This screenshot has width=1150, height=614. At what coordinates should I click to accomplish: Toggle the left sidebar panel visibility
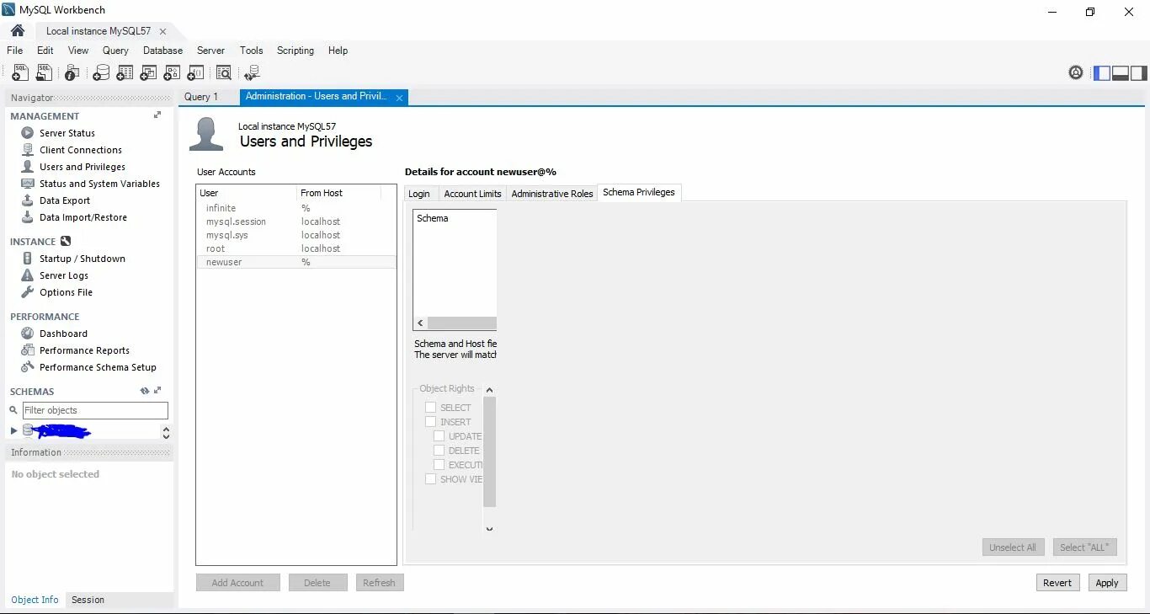[x=1102, y=73]
